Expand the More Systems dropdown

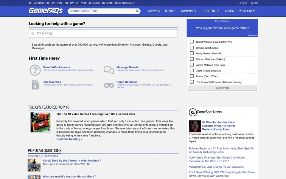125,3
